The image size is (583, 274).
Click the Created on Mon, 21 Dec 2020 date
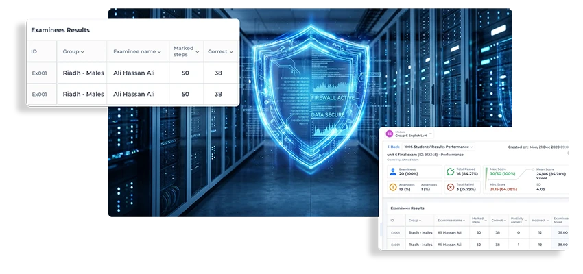(x=538, y=147)
